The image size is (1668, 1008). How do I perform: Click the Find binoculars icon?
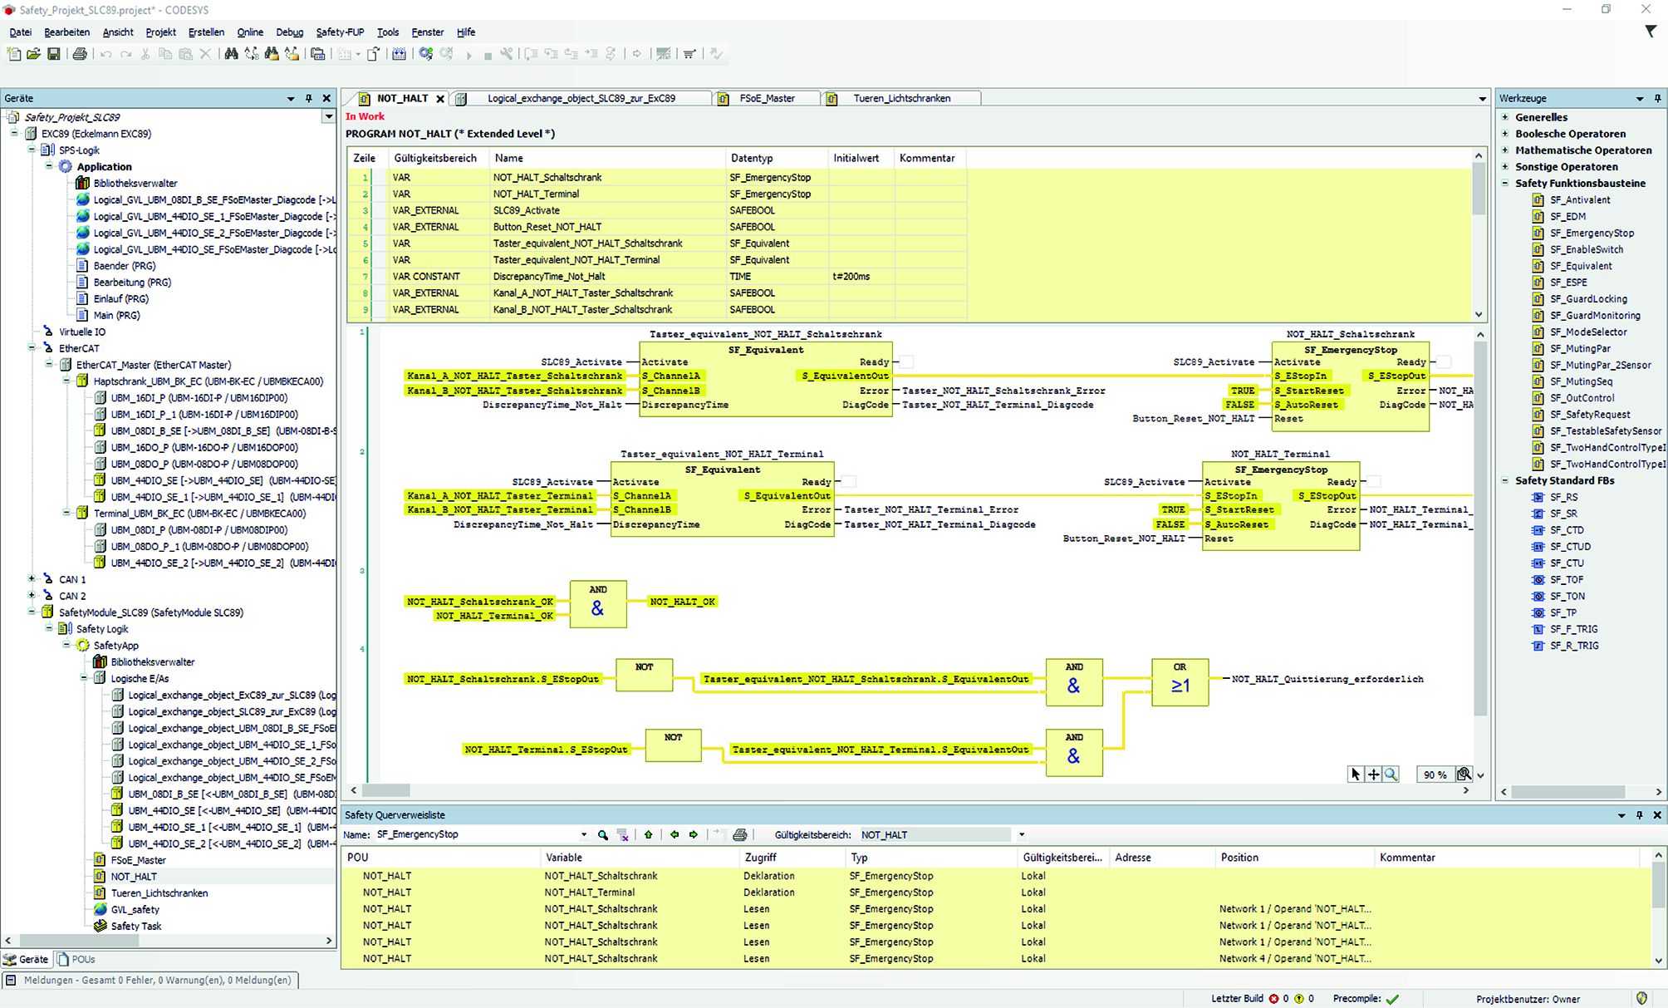point(231,54)
